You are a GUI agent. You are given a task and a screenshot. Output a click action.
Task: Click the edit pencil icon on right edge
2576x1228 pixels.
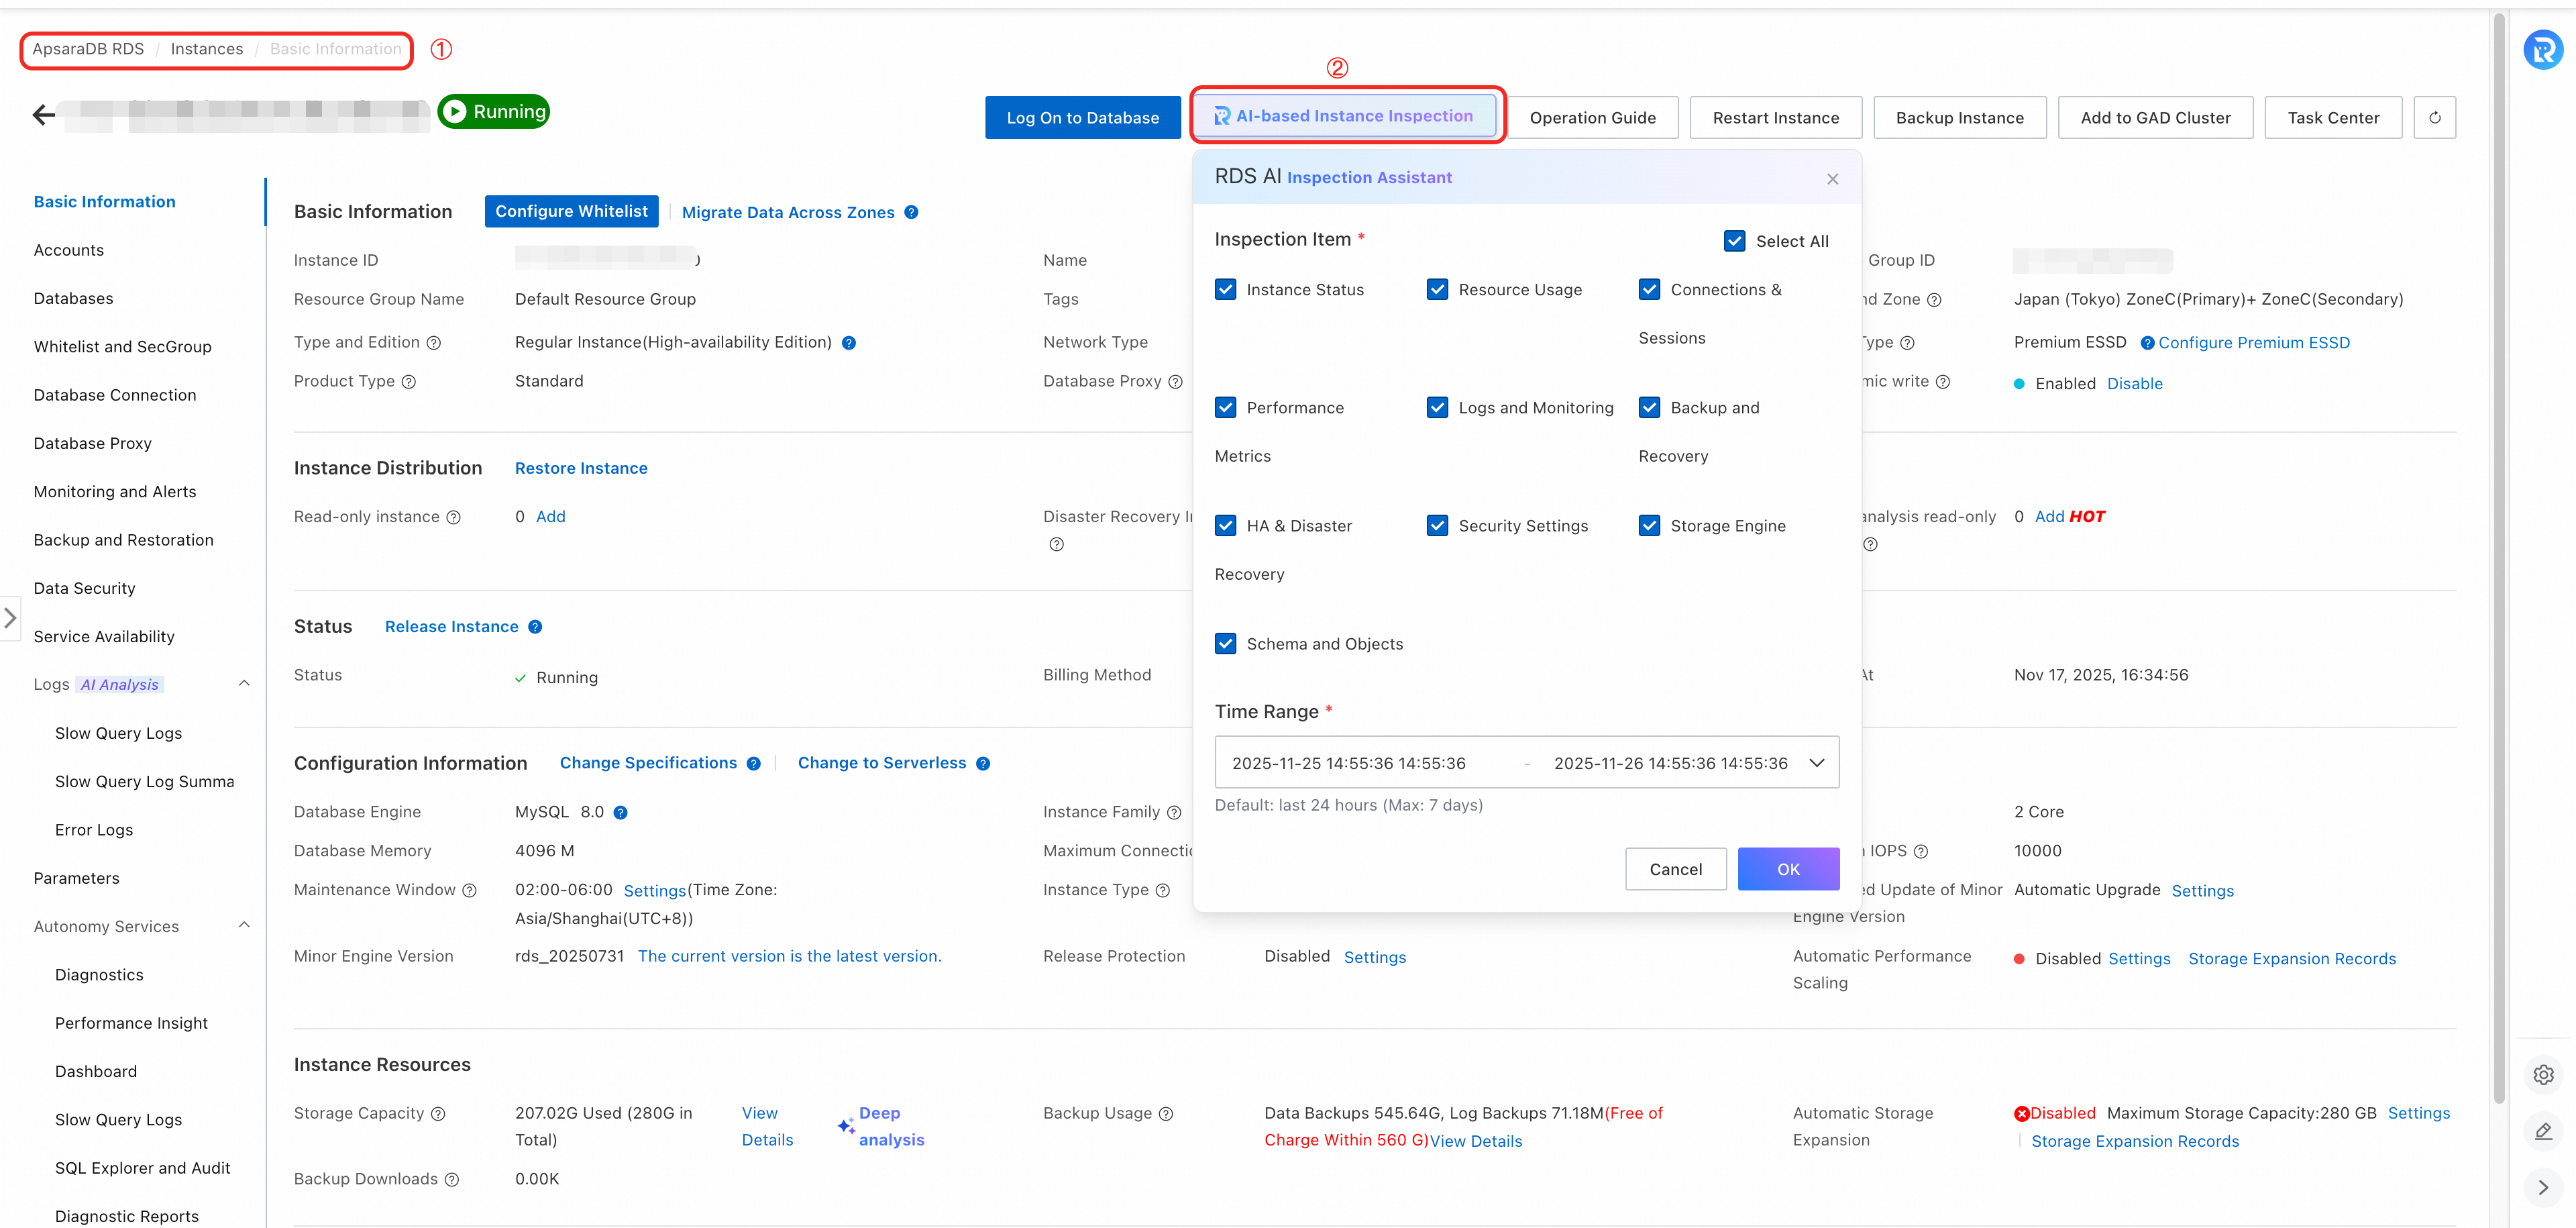coord(2543,1131)
